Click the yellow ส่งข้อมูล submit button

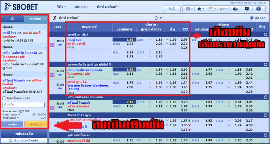[36, 124]
